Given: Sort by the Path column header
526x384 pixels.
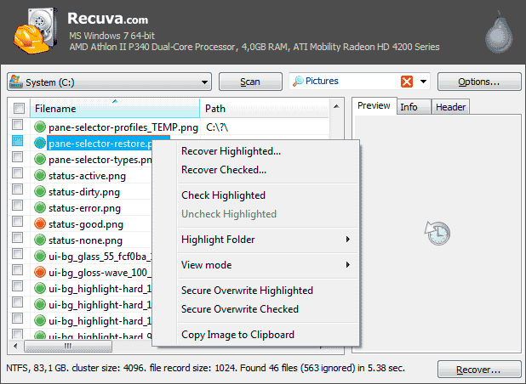Looking at the screenshot, I should click(x=265, y=108).
